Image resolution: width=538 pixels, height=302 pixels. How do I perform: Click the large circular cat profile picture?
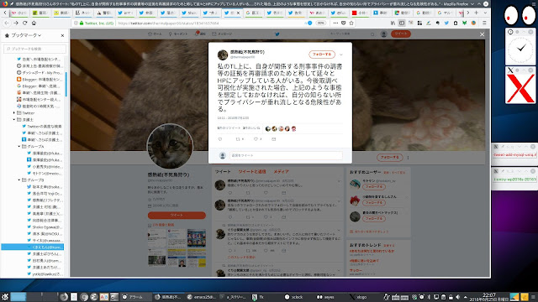pyautogui.click(x=170, y=146)
